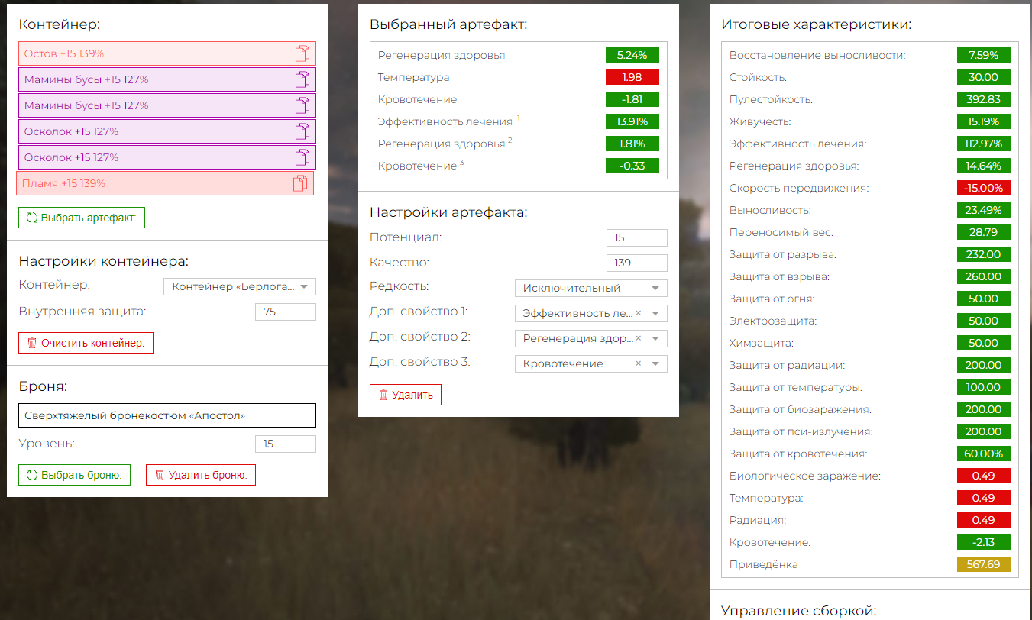Select the second Осколок +15 127% row

pos(167,157)
